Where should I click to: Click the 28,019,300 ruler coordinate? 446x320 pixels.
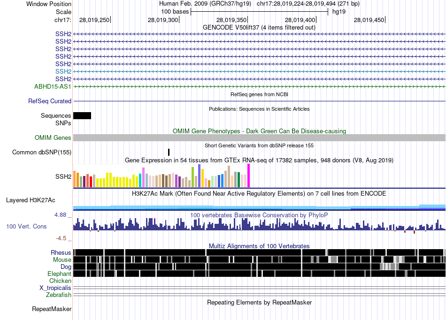[163, 20]
